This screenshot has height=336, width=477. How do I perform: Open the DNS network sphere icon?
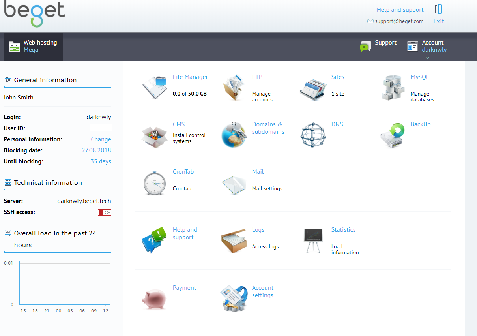[313, 135]
